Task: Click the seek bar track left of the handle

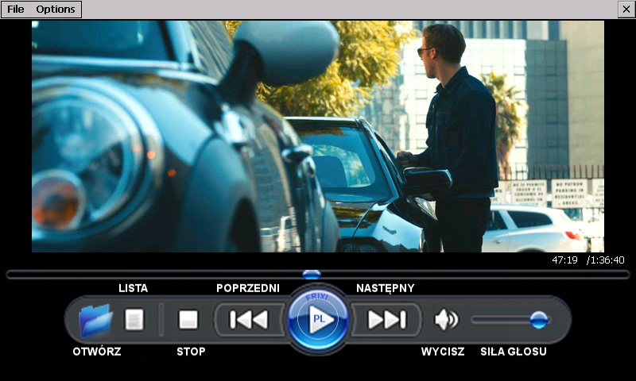Action: pyautogui.click(x=159, y=275)
